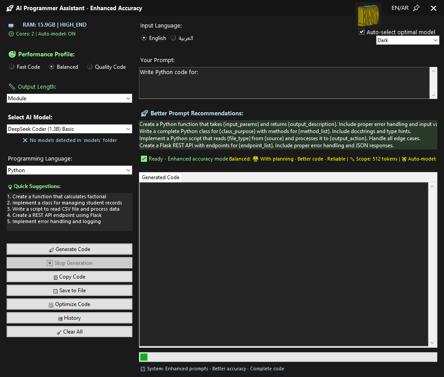444x377 pixels.
Task: Switch to the Generated Code tab
Action: 160,177
